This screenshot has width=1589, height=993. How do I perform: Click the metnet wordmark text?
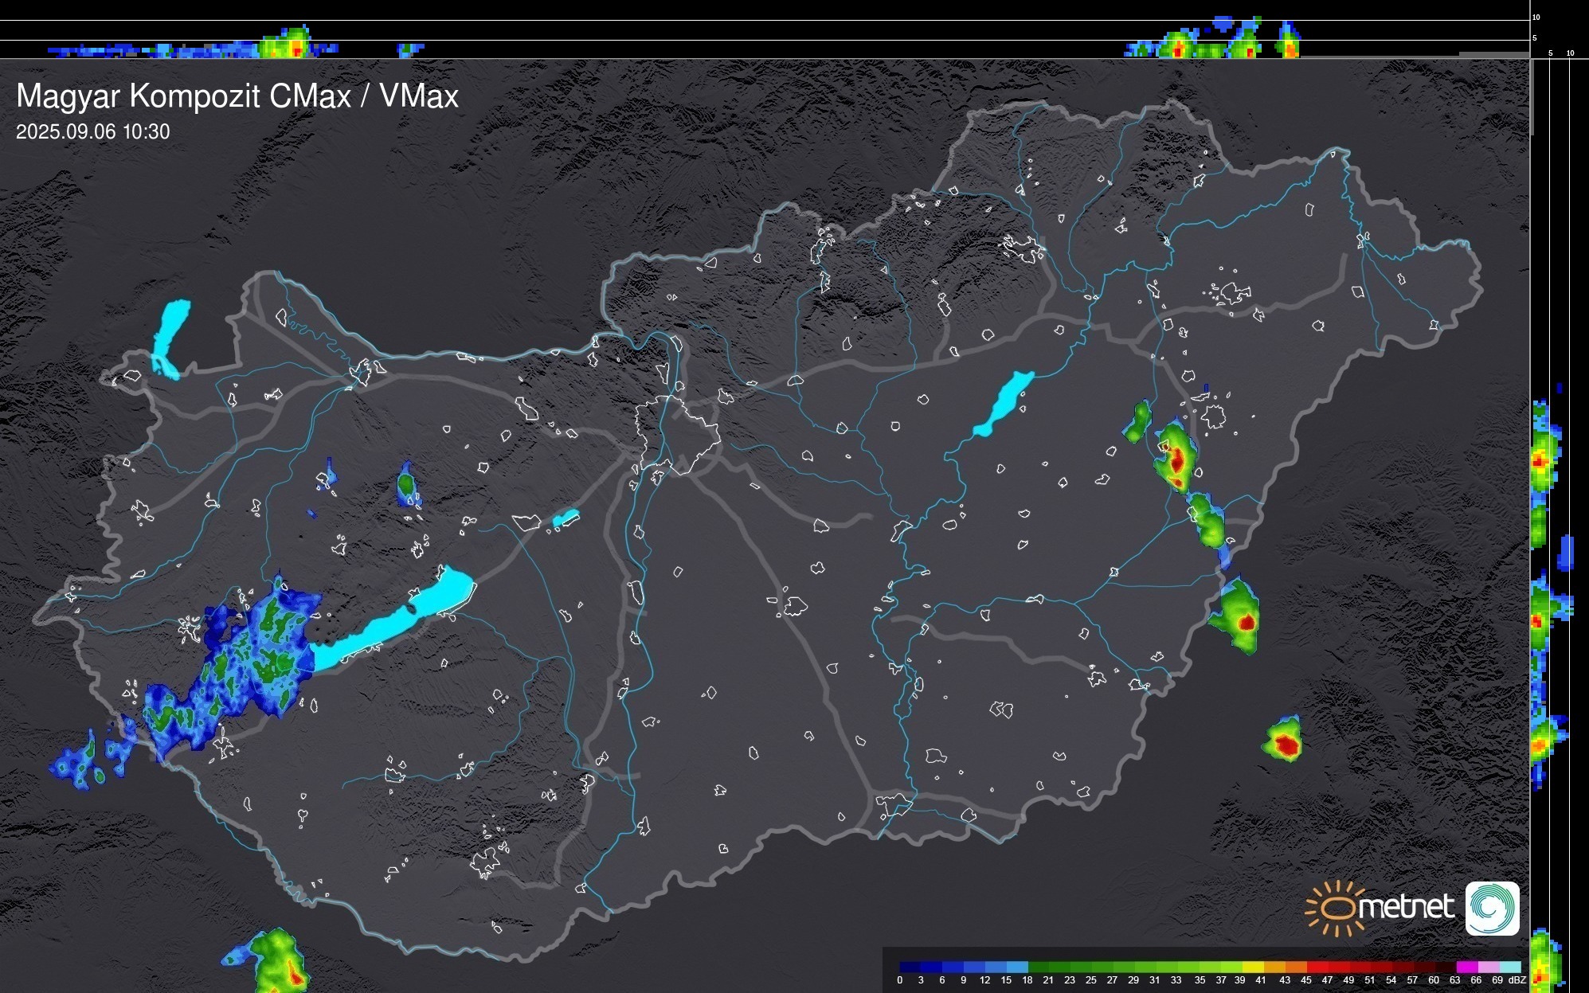click(x=1405, y=907)
